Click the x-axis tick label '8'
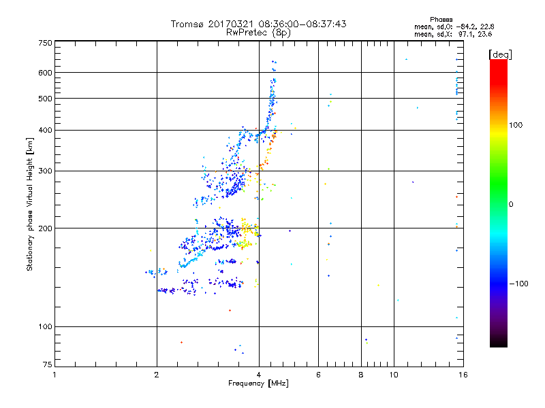Image resolution: width=545 pixels, height=408 pixels. [x=361, y=375]
